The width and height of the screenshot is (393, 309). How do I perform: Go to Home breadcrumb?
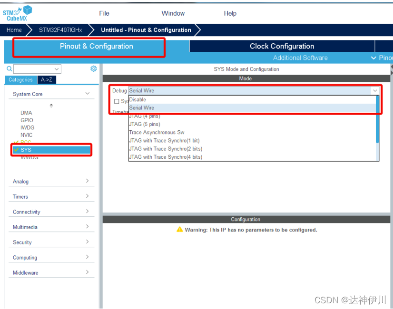(14, 30)
